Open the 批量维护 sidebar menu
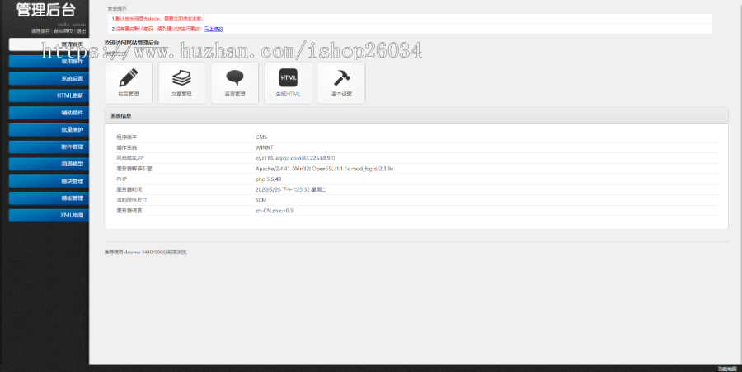 coord(49,129)
